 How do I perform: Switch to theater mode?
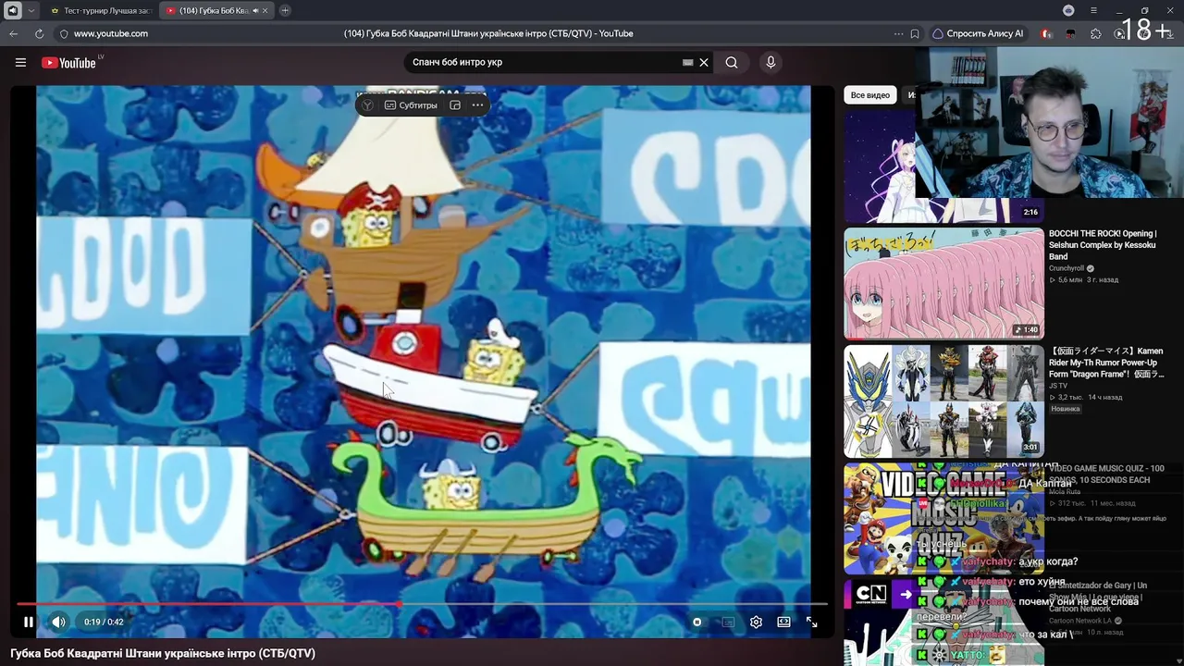coord(783,622)
